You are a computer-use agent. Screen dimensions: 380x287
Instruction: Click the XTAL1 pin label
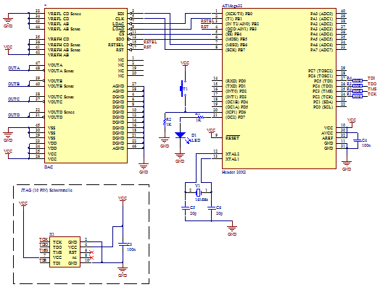[232, 159]
